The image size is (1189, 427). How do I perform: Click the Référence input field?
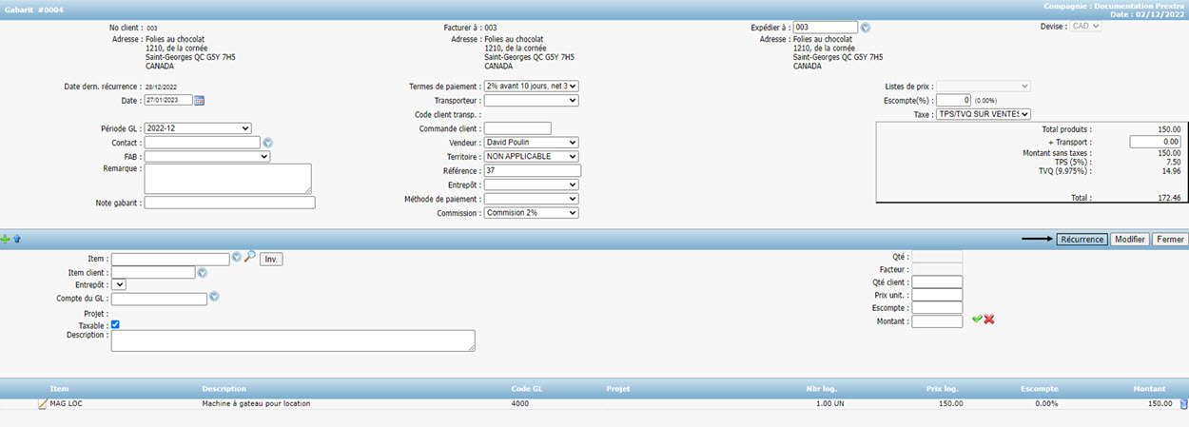pos(532,170)
